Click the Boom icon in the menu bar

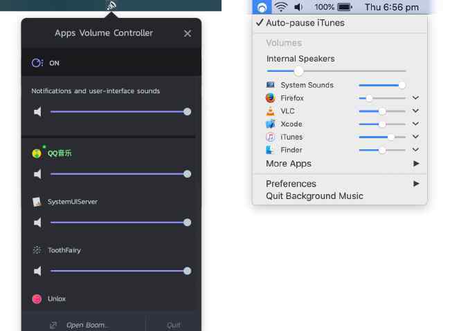[111, 6]
